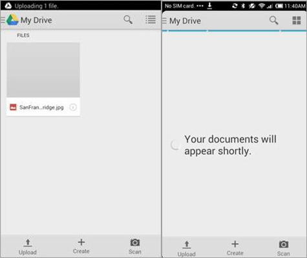Tap the red image file type icon
307x258 pixels.
[13, 107]
